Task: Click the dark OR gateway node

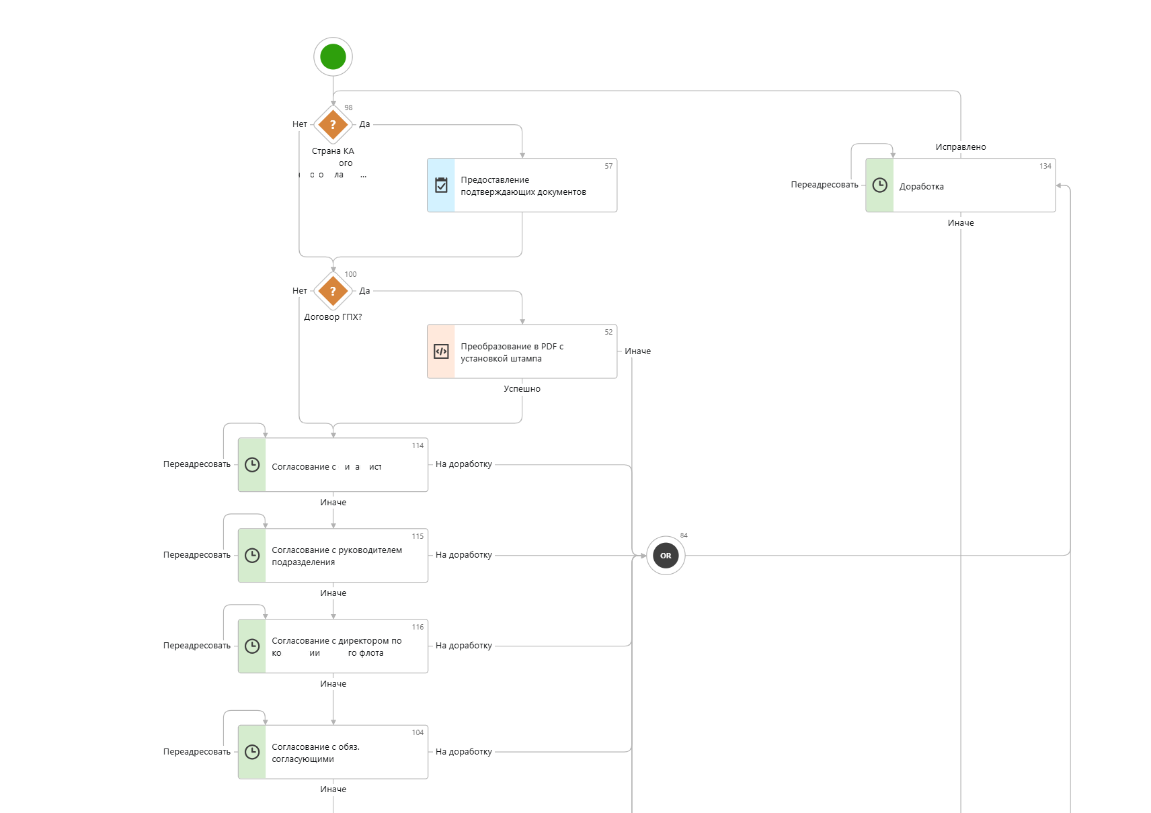Action: pyautogui.click(x=666, y=556)
